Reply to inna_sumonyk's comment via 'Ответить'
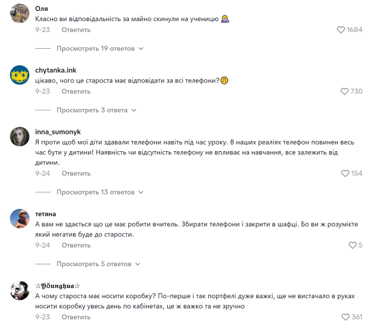374x330 pixels. 76,173
